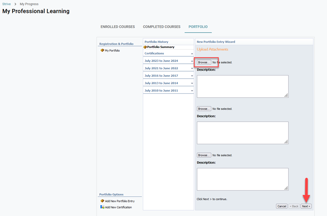Click the first Browse button

(204, 62)
